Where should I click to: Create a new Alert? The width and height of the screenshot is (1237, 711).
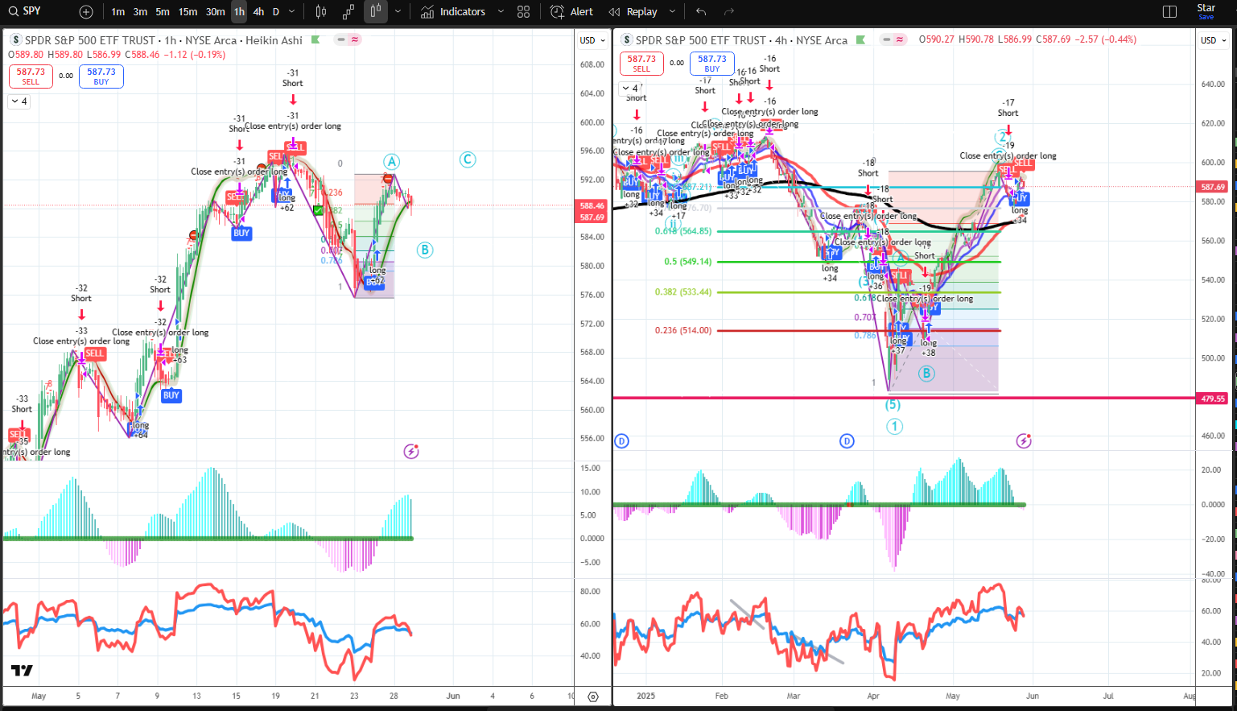(x=571, y=12)
